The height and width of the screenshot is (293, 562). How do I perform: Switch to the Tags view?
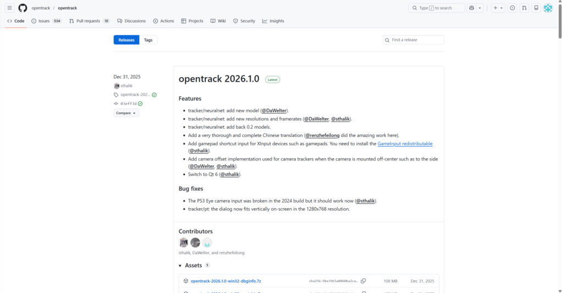point(148,40)
